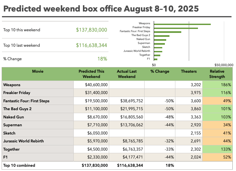This screenshot has width=236, height=171.
Task: Click the 18% change summary value
Action: tap(102, 59)
